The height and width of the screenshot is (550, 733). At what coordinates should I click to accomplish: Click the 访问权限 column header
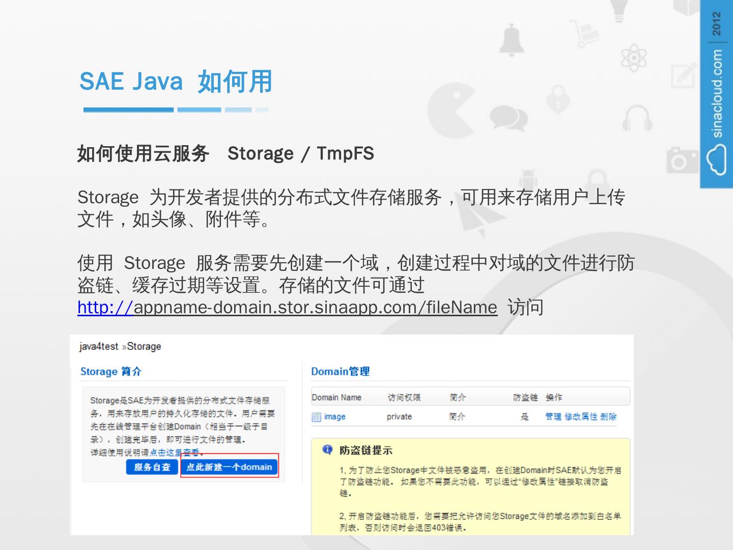(404, 397)
